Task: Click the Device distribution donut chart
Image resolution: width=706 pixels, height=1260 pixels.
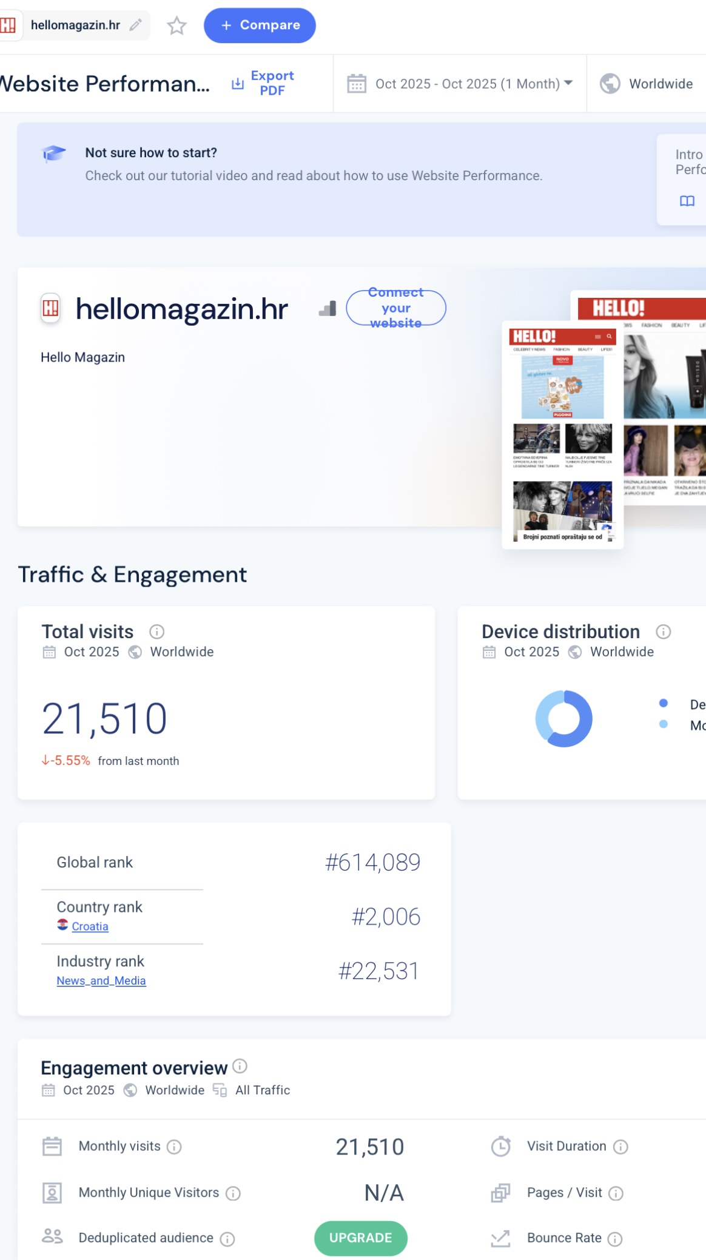Action: [x=564, y=718]
